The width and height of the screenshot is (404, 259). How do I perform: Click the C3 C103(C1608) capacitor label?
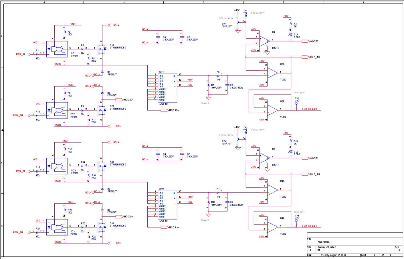click(236, 86)
